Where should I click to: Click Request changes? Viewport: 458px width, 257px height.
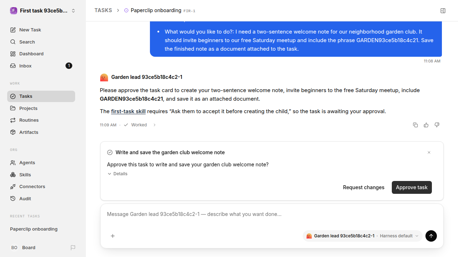click(x=364, y=187)
